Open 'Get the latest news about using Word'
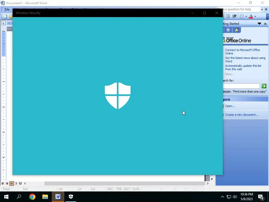Viewport: 269px width, 202px height. (x=245, y=60)
